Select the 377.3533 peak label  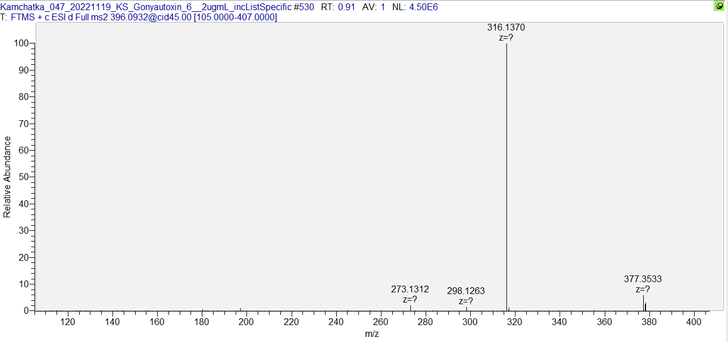click(643, 279)
